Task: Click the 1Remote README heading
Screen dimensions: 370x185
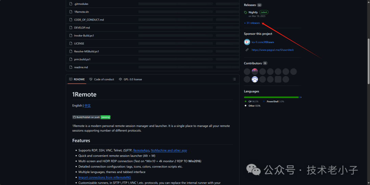Action: pos(84,94)
